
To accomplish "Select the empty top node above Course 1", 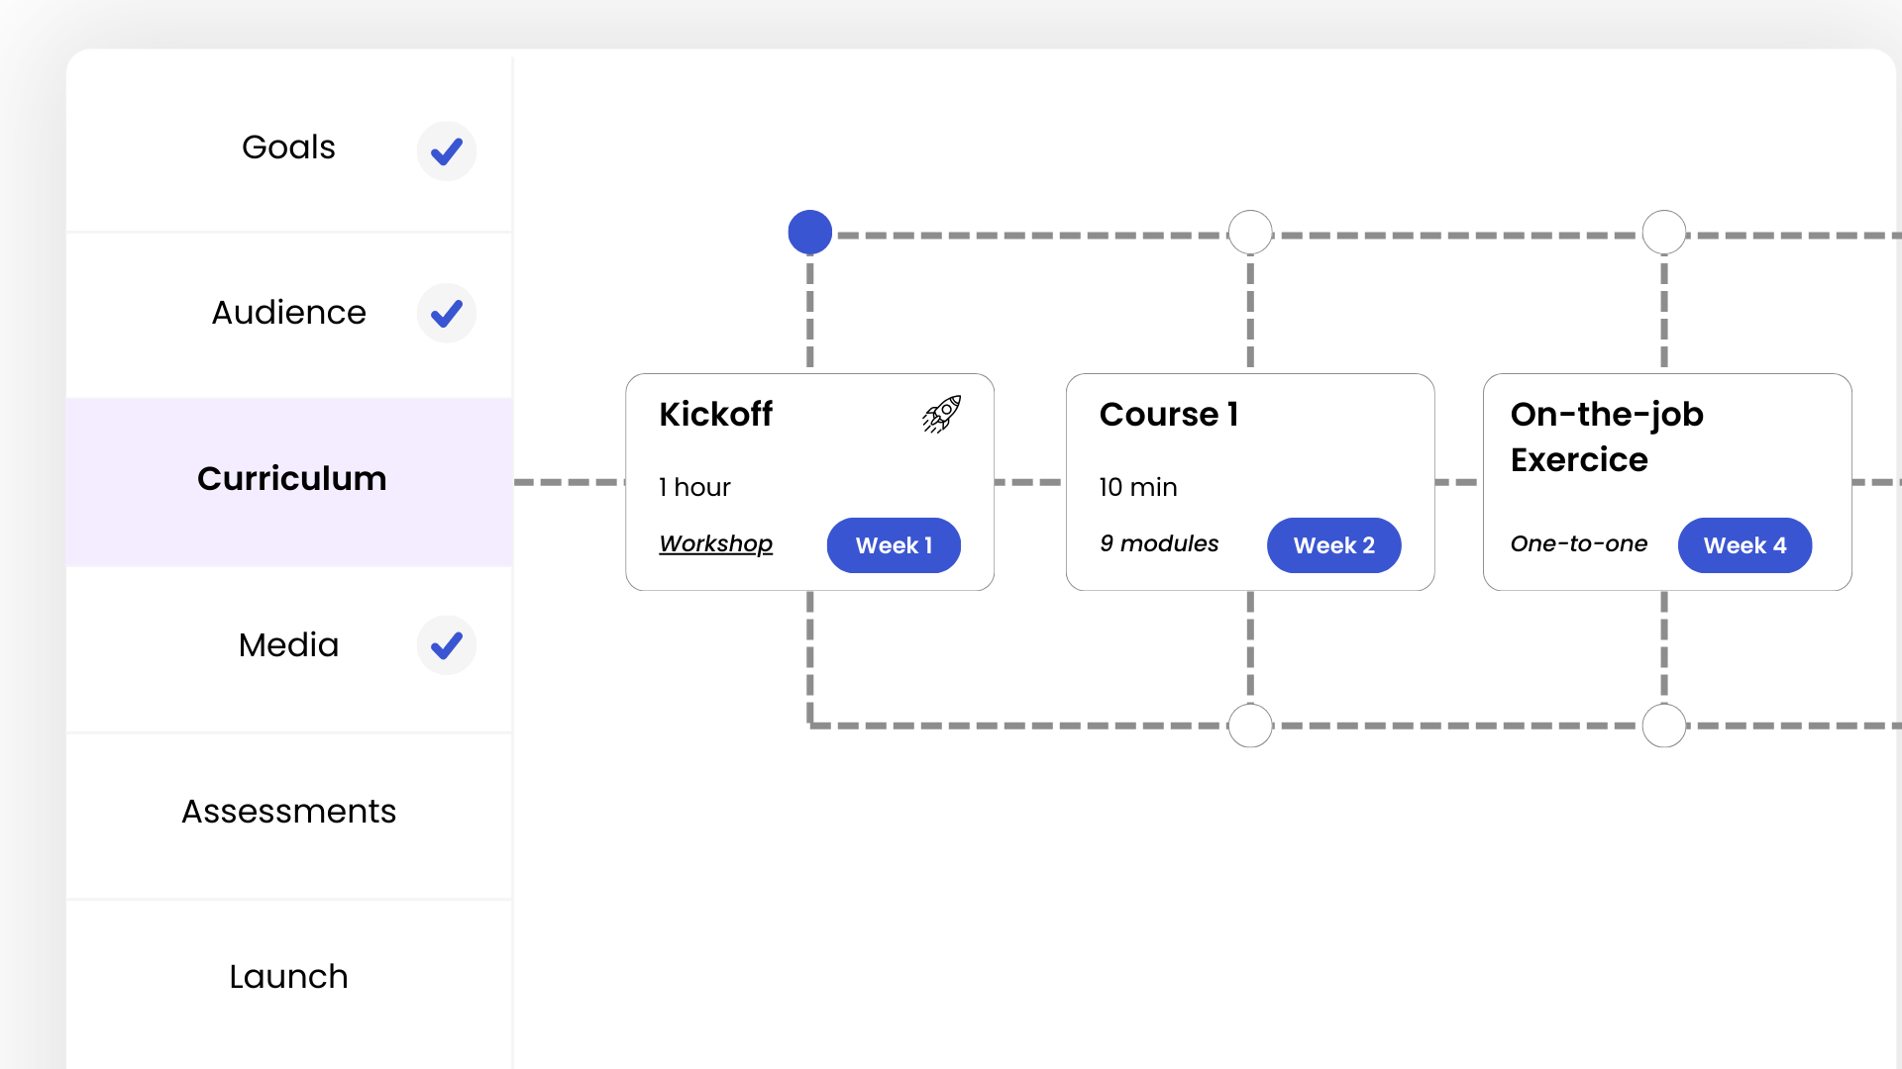I will (1250, 232).
